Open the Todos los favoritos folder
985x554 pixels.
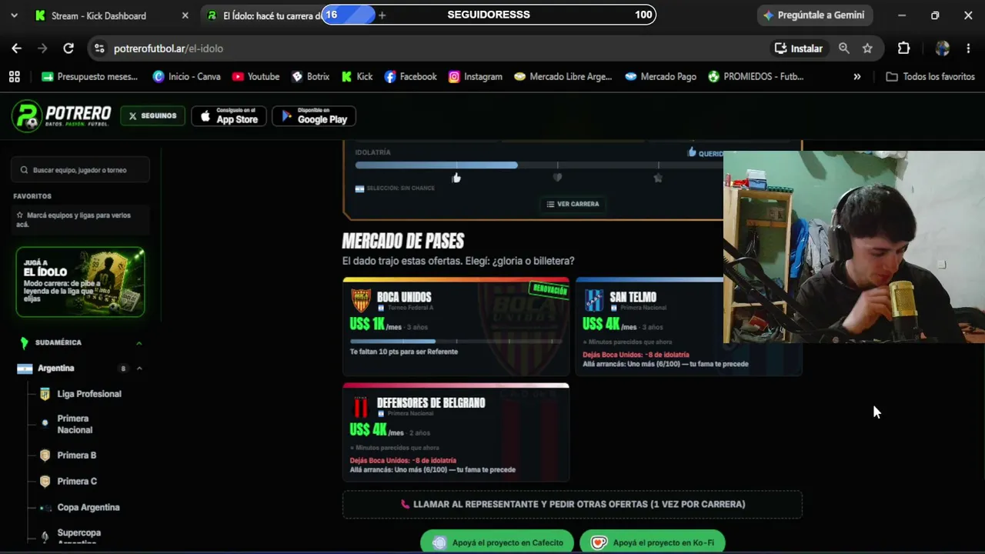click(x=930, y=77)
